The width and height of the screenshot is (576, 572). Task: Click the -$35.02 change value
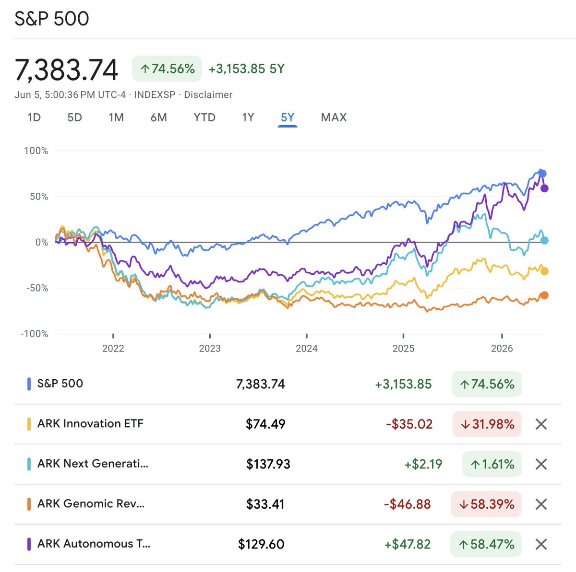pyautogui.click(x=409, y=424)
